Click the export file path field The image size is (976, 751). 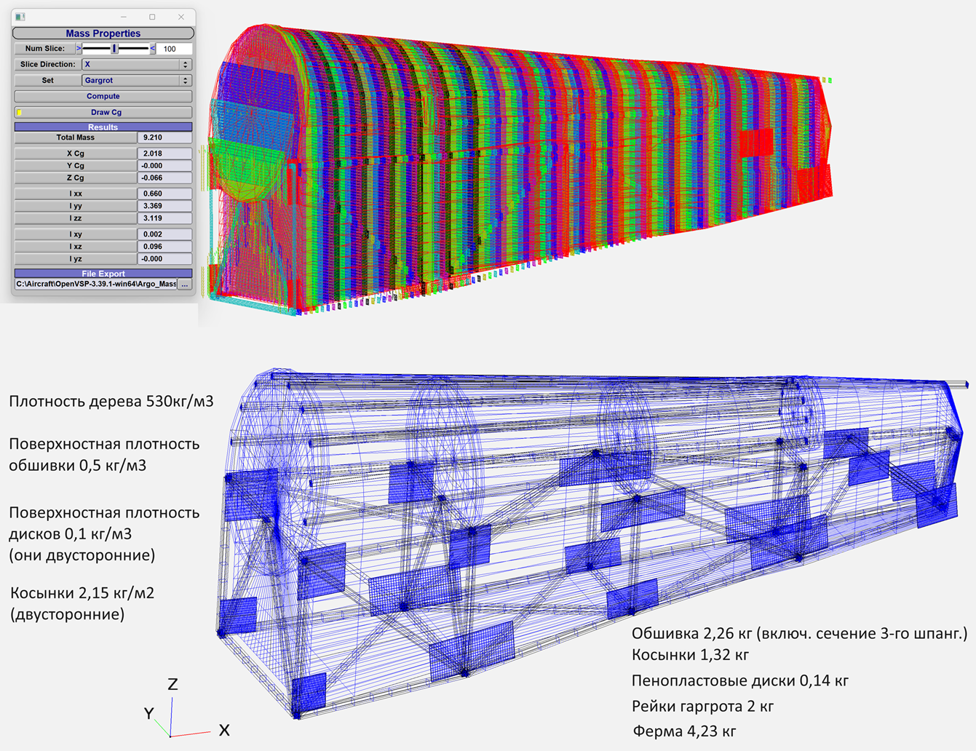[x=95, y=285]
